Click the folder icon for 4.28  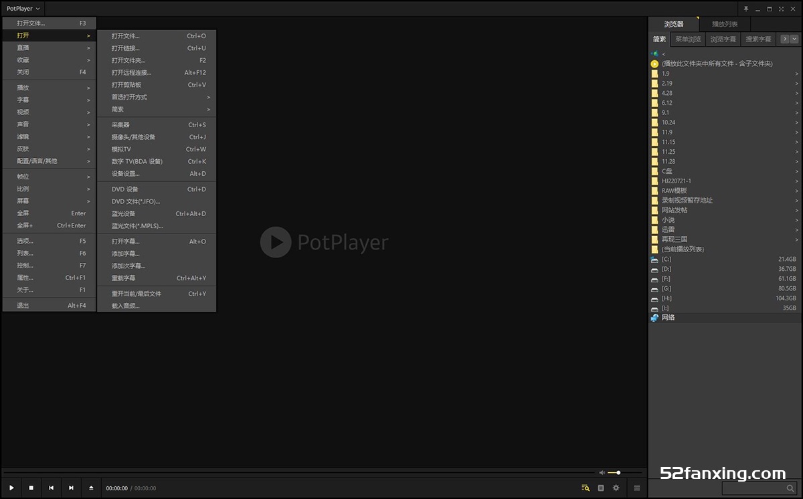click(x=655, y=93)
